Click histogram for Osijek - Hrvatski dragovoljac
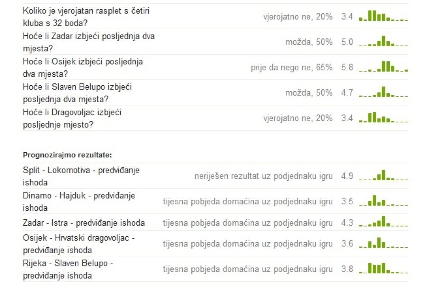 (383, 243)
